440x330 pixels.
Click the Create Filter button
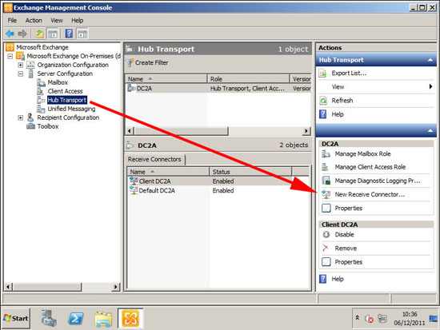147,63
